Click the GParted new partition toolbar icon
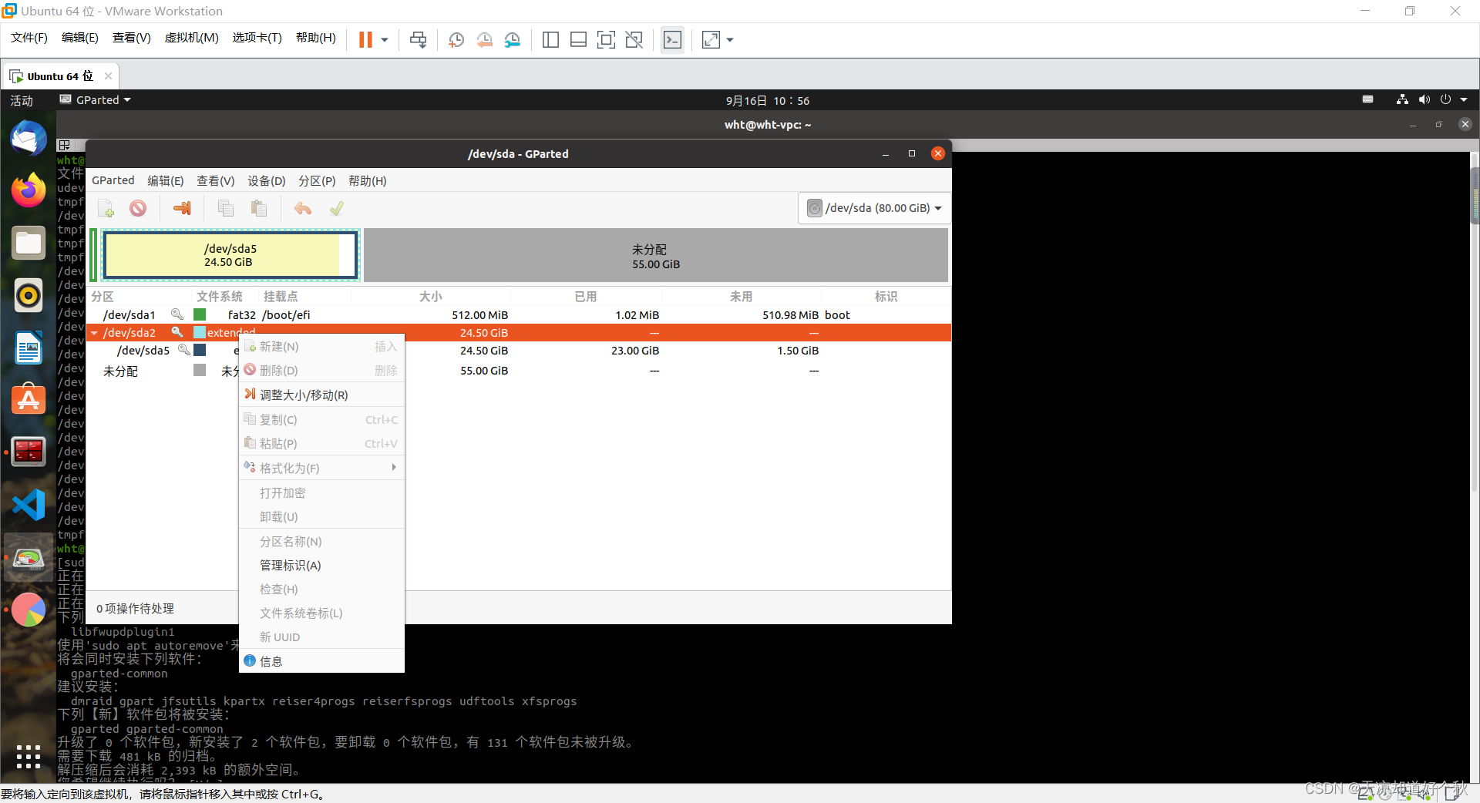 (x=106, y=208)
